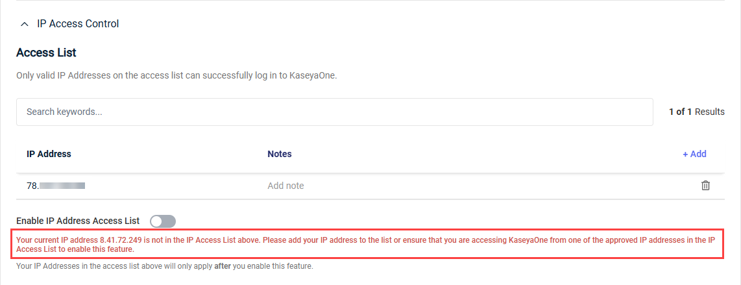Screen dimensions: 741x285
Task: Select the Notes column header
Action: (279, 154)
